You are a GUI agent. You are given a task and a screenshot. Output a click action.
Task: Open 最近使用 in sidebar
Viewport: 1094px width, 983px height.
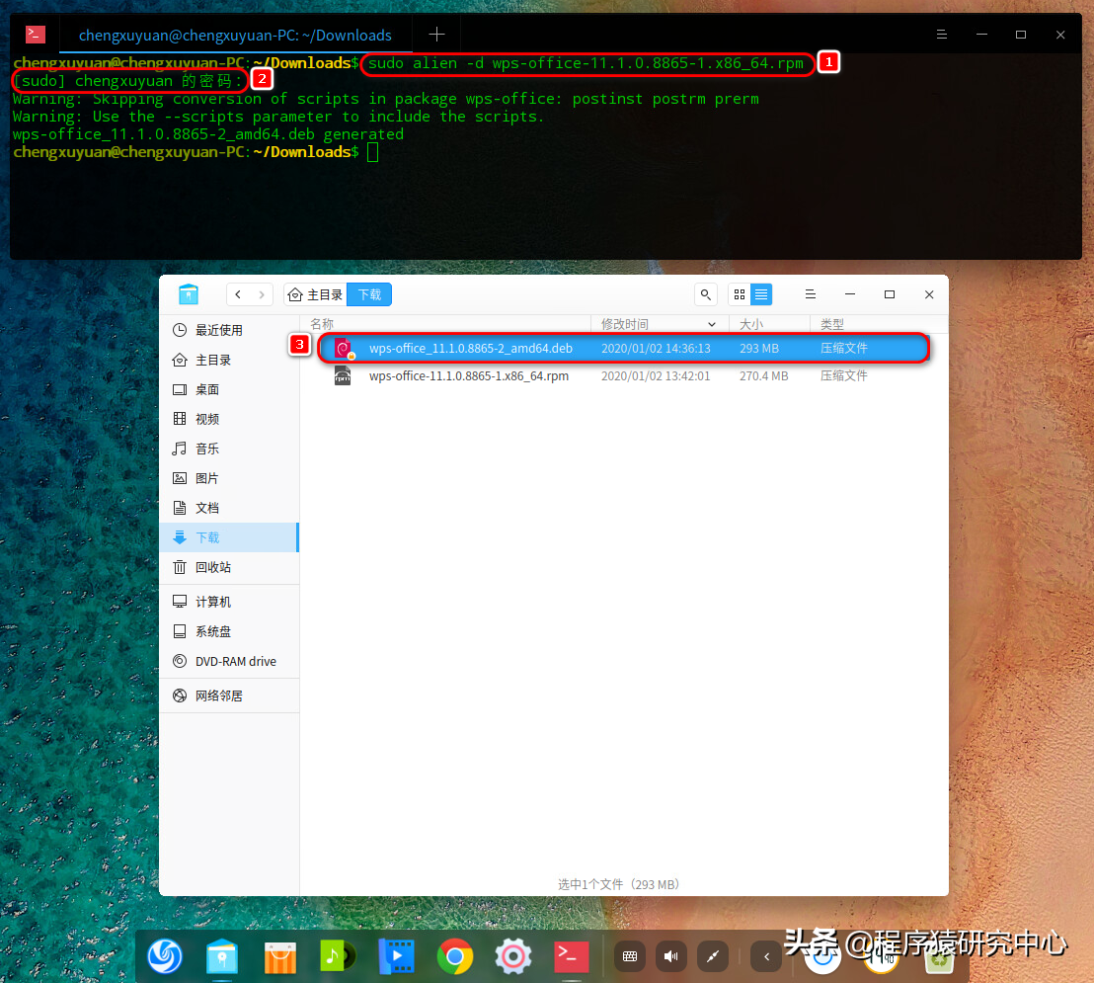(x=229, y=330)
